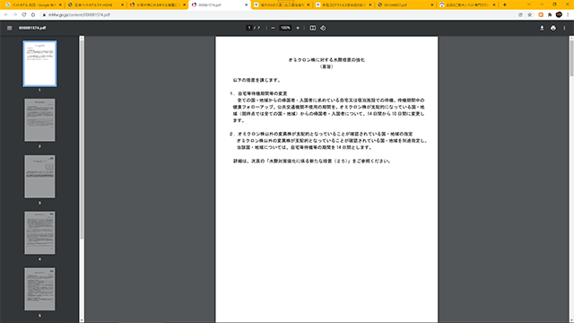This screenshot has height=323, width=574.
Task: Select page 5 thumbnail
Action: pyautogui.click(x=39, y=289)
